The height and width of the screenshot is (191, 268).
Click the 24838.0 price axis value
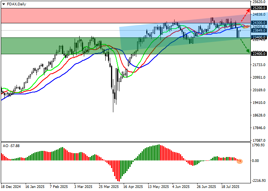(259, 15)
